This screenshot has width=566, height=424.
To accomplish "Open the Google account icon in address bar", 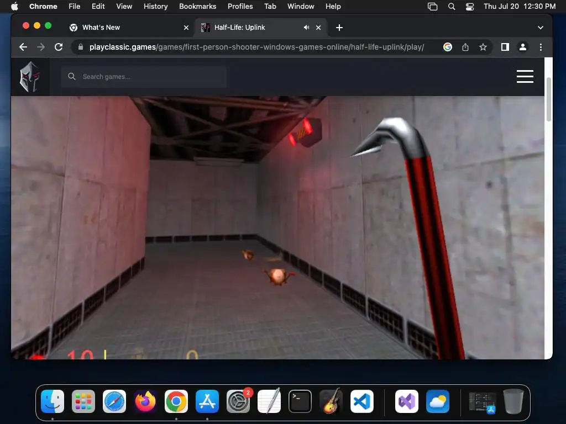I will [448, 47].
